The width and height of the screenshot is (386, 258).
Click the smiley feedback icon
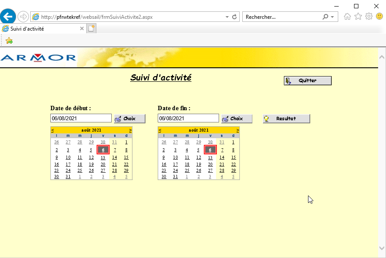[x=379, y=17]
